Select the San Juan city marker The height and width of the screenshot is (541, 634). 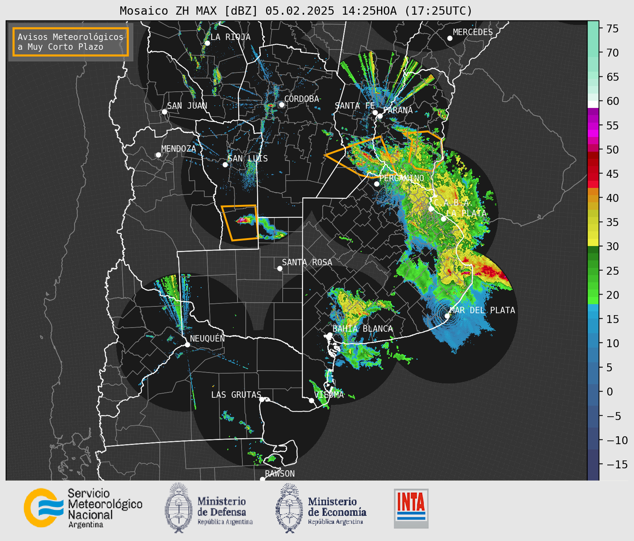coord(164,112)
